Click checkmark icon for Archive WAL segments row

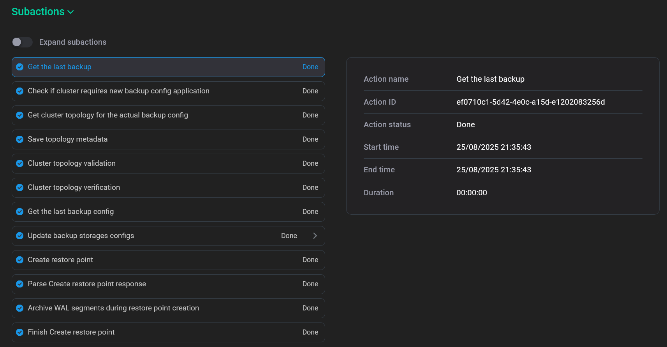[x=20, y=308]
